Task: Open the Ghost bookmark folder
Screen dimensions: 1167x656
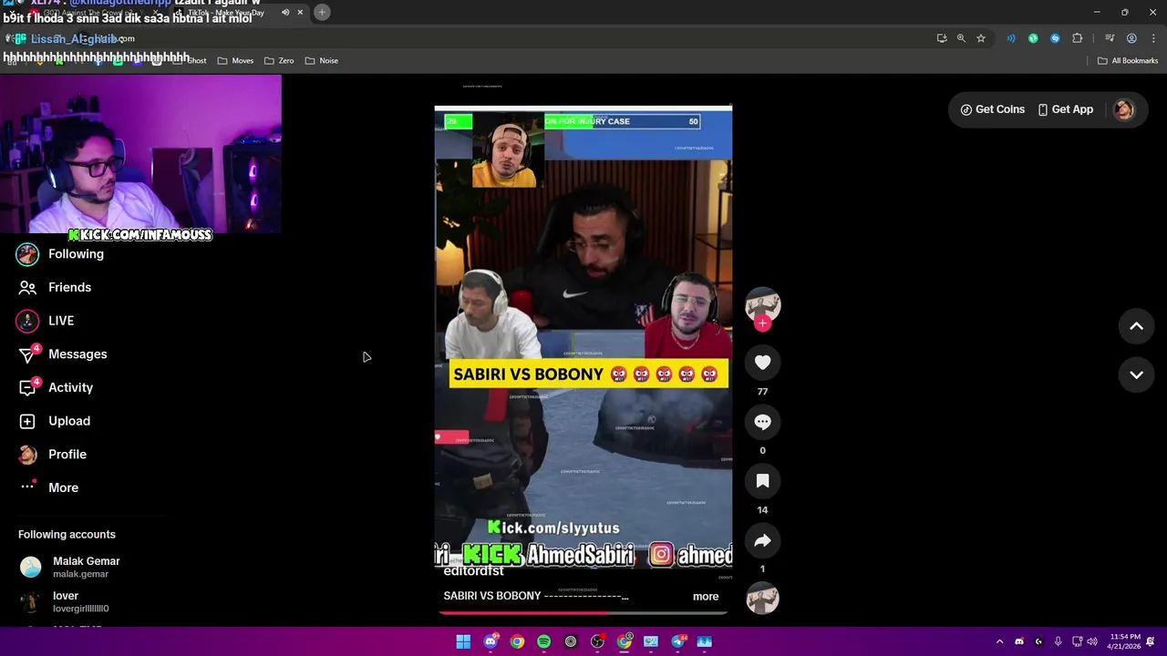Action: click(x=190, y=61)
